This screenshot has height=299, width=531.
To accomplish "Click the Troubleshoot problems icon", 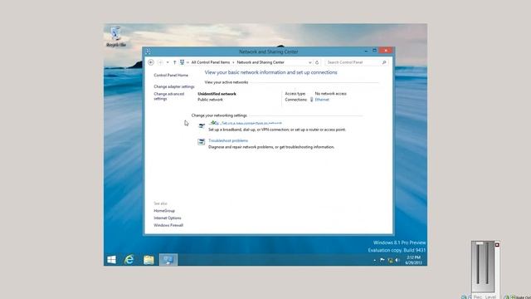I will pos(201,142).
